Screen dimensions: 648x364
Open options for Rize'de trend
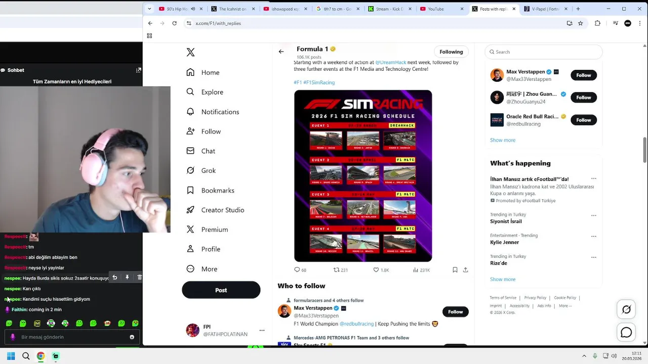[594, 257]
